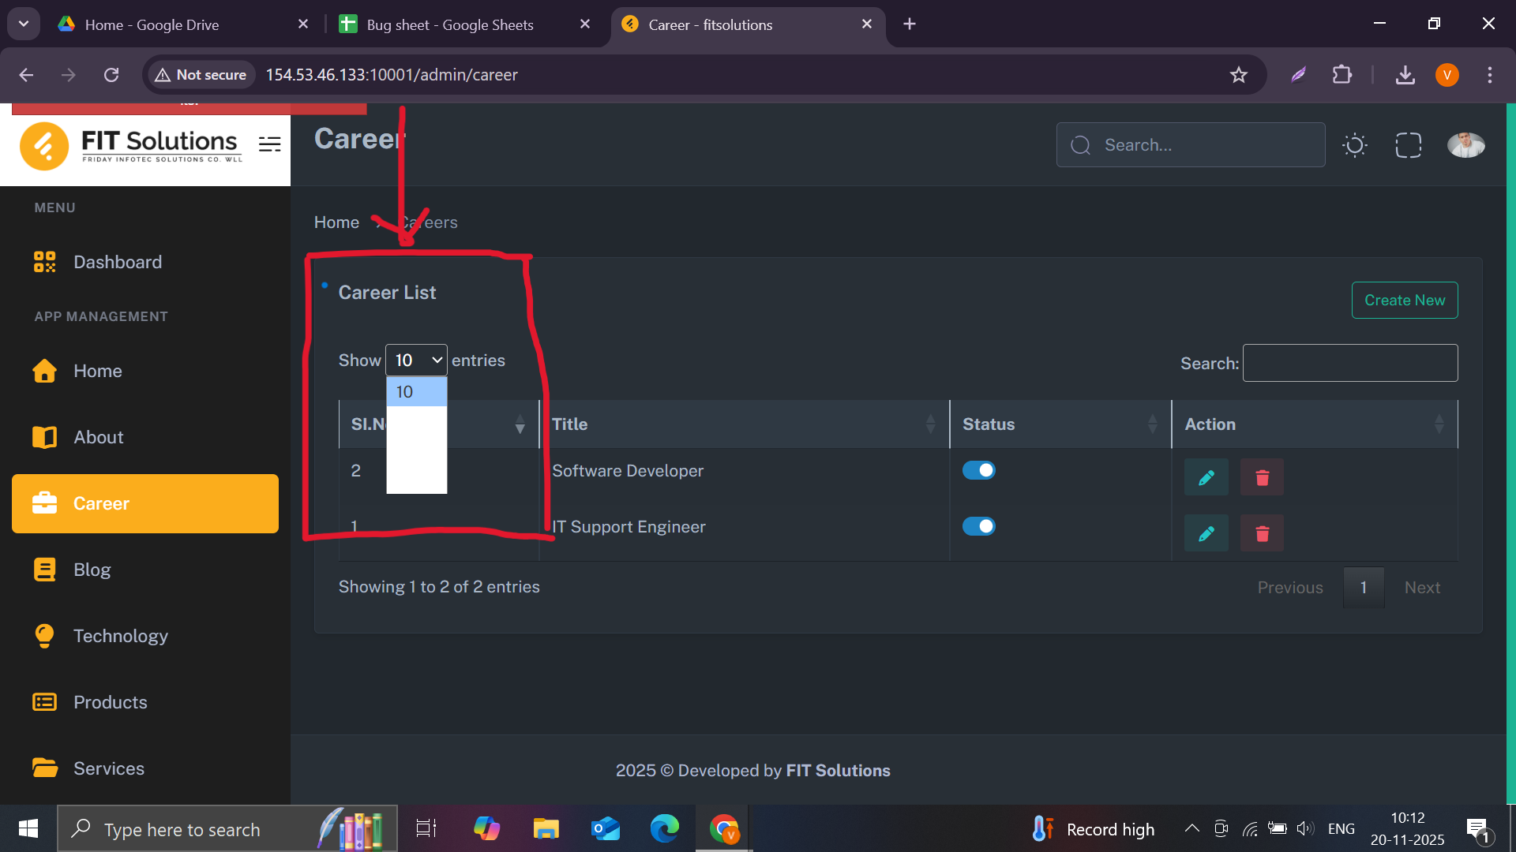Enter fullscreen mode via header icon
This screenshot has width=1516, height=852.
(x=1408, y=145)
